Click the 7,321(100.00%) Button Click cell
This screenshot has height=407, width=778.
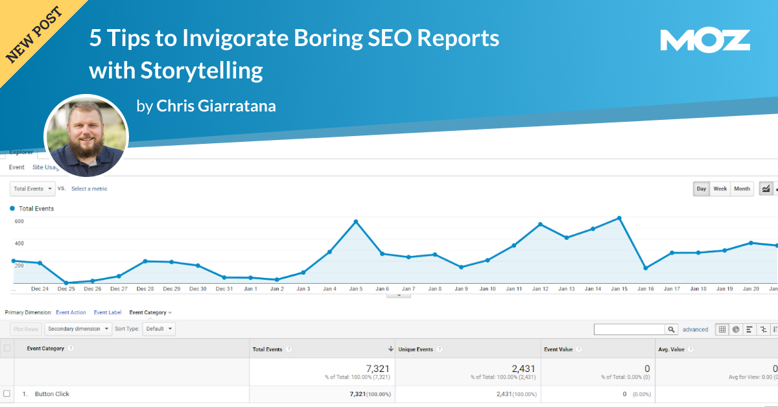pos(371,394)
